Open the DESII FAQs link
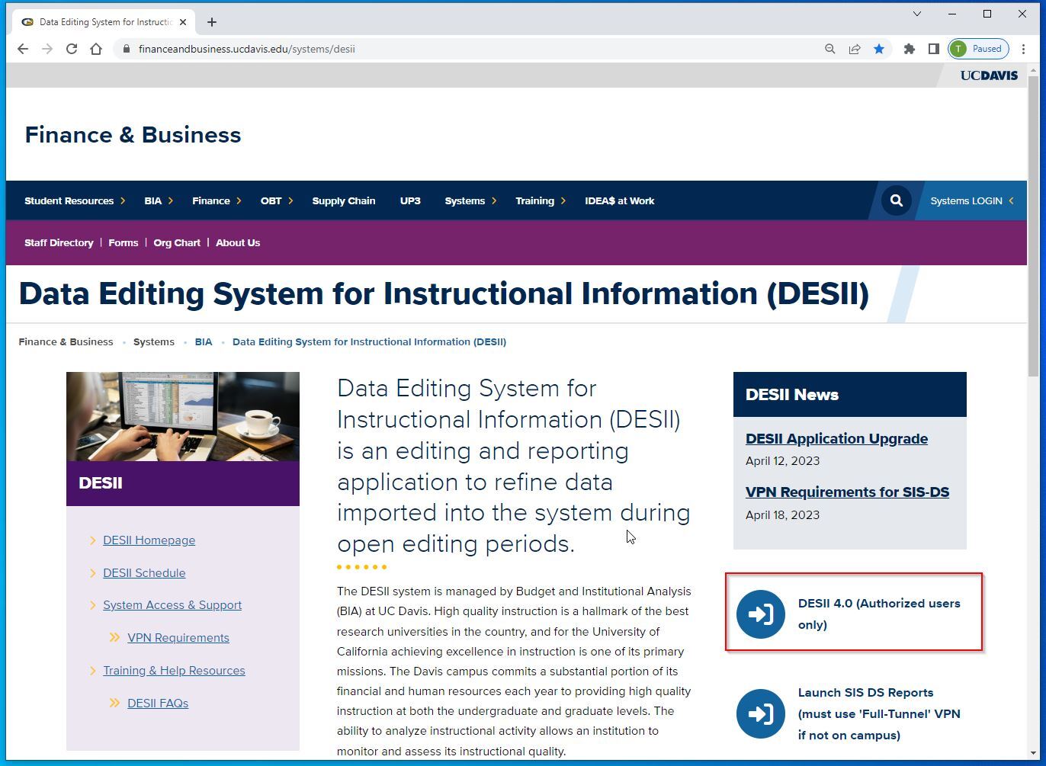The width and height of the screenshot is (1046, 766). pos(157,703)
